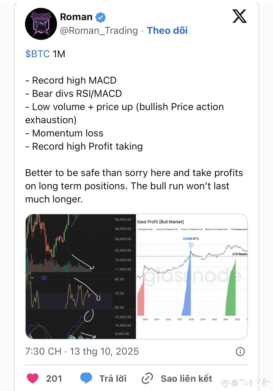Expand the chevron in RSI chart panel
Screen dimensions: 273x391
coord(32,278)
